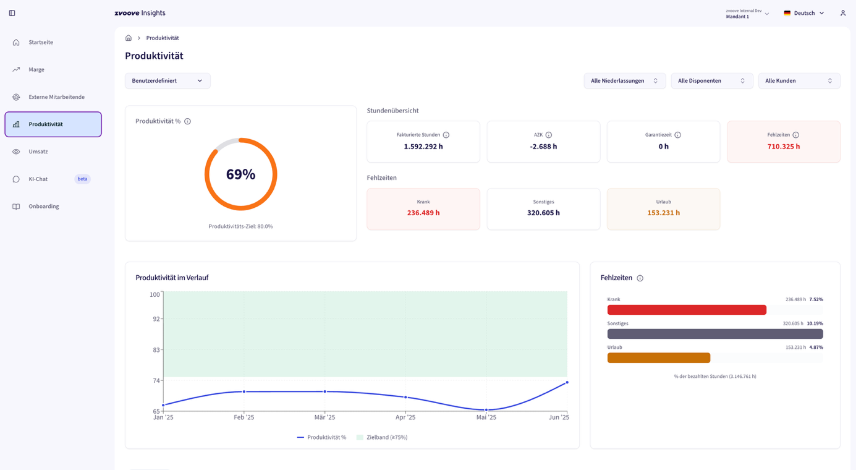Collapse the sidebar with the panel icon

pos(12,13)
